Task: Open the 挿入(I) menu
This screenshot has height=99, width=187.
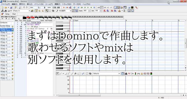Action: (x=30, y=4)
